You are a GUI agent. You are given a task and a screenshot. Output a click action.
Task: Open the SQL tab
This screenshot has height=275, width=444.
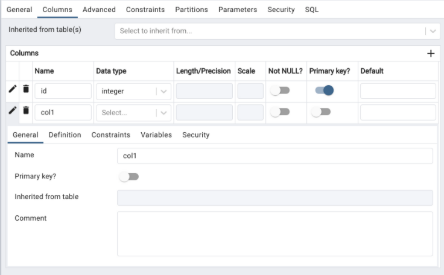pos(311,10)
